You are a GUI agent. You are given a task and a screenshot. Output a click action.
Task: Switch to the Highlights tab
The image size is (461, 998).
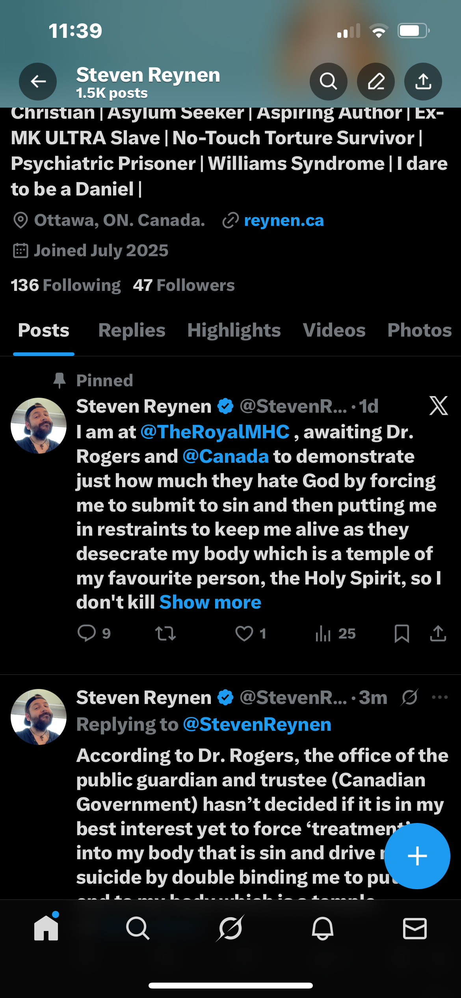234,330
